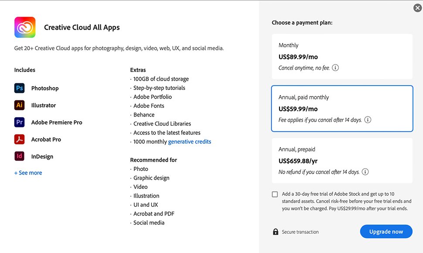Open info icon next to Cancel anytime
The height and width of the screenshot is (253, 423).
335,68
